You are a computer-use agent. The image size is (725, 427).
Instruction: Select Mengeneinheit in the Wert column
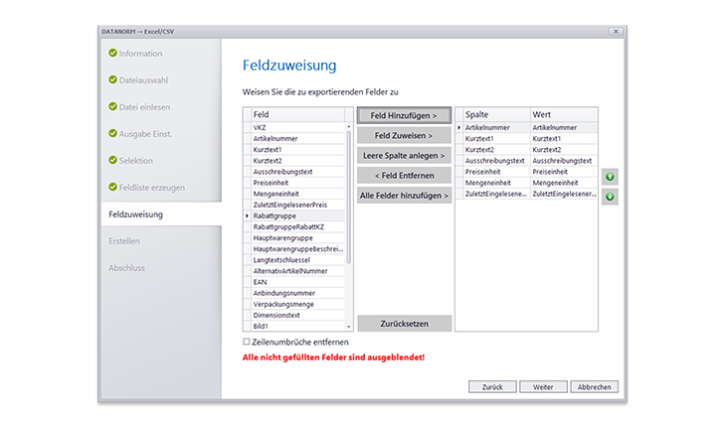coord(564,183)
